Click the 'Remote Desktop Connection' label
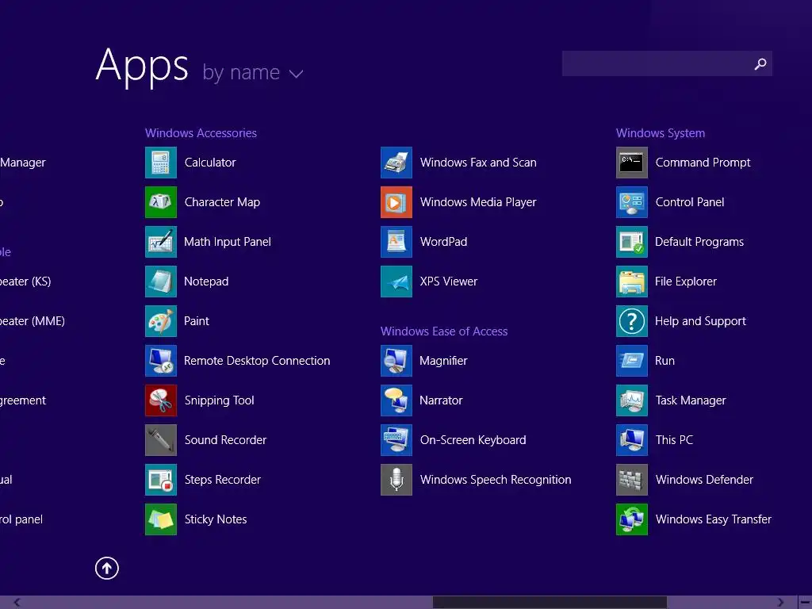The image size is (812, 609). (x=257, y=361)
